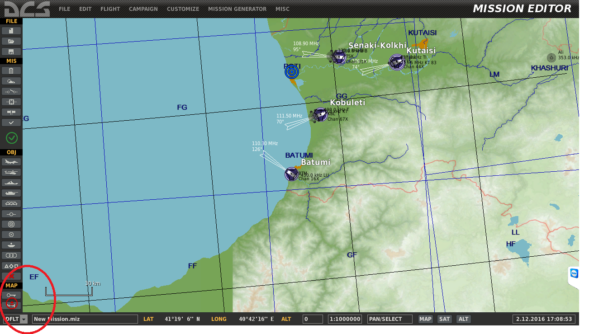The width and height of the screenshot is (589, 334).
Task: Select the circled-X OBJ tool
Action: tap(11, 235)
